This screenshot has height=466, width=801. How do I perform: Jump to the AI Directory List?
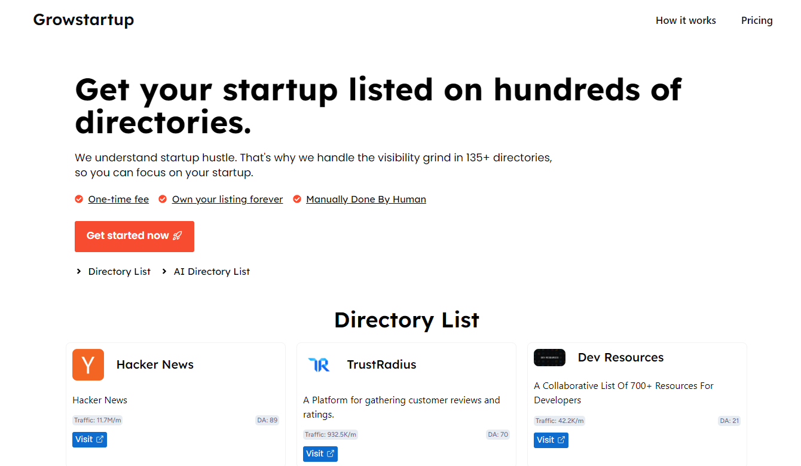(x=212, y=271)
